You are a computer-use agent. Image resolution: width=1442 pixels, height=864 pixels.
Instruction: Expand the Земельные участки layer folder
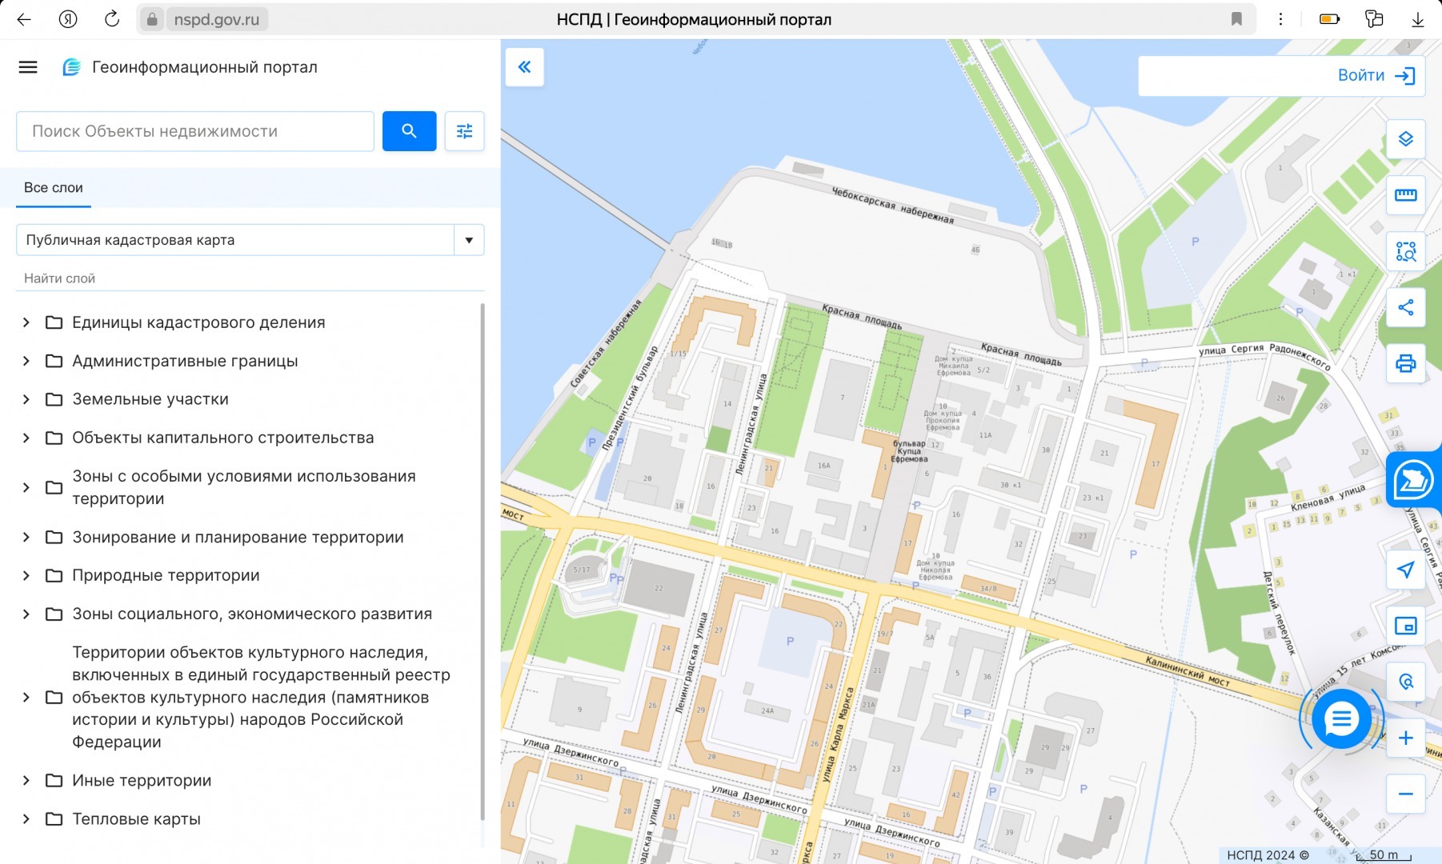(x=26, y=399)
